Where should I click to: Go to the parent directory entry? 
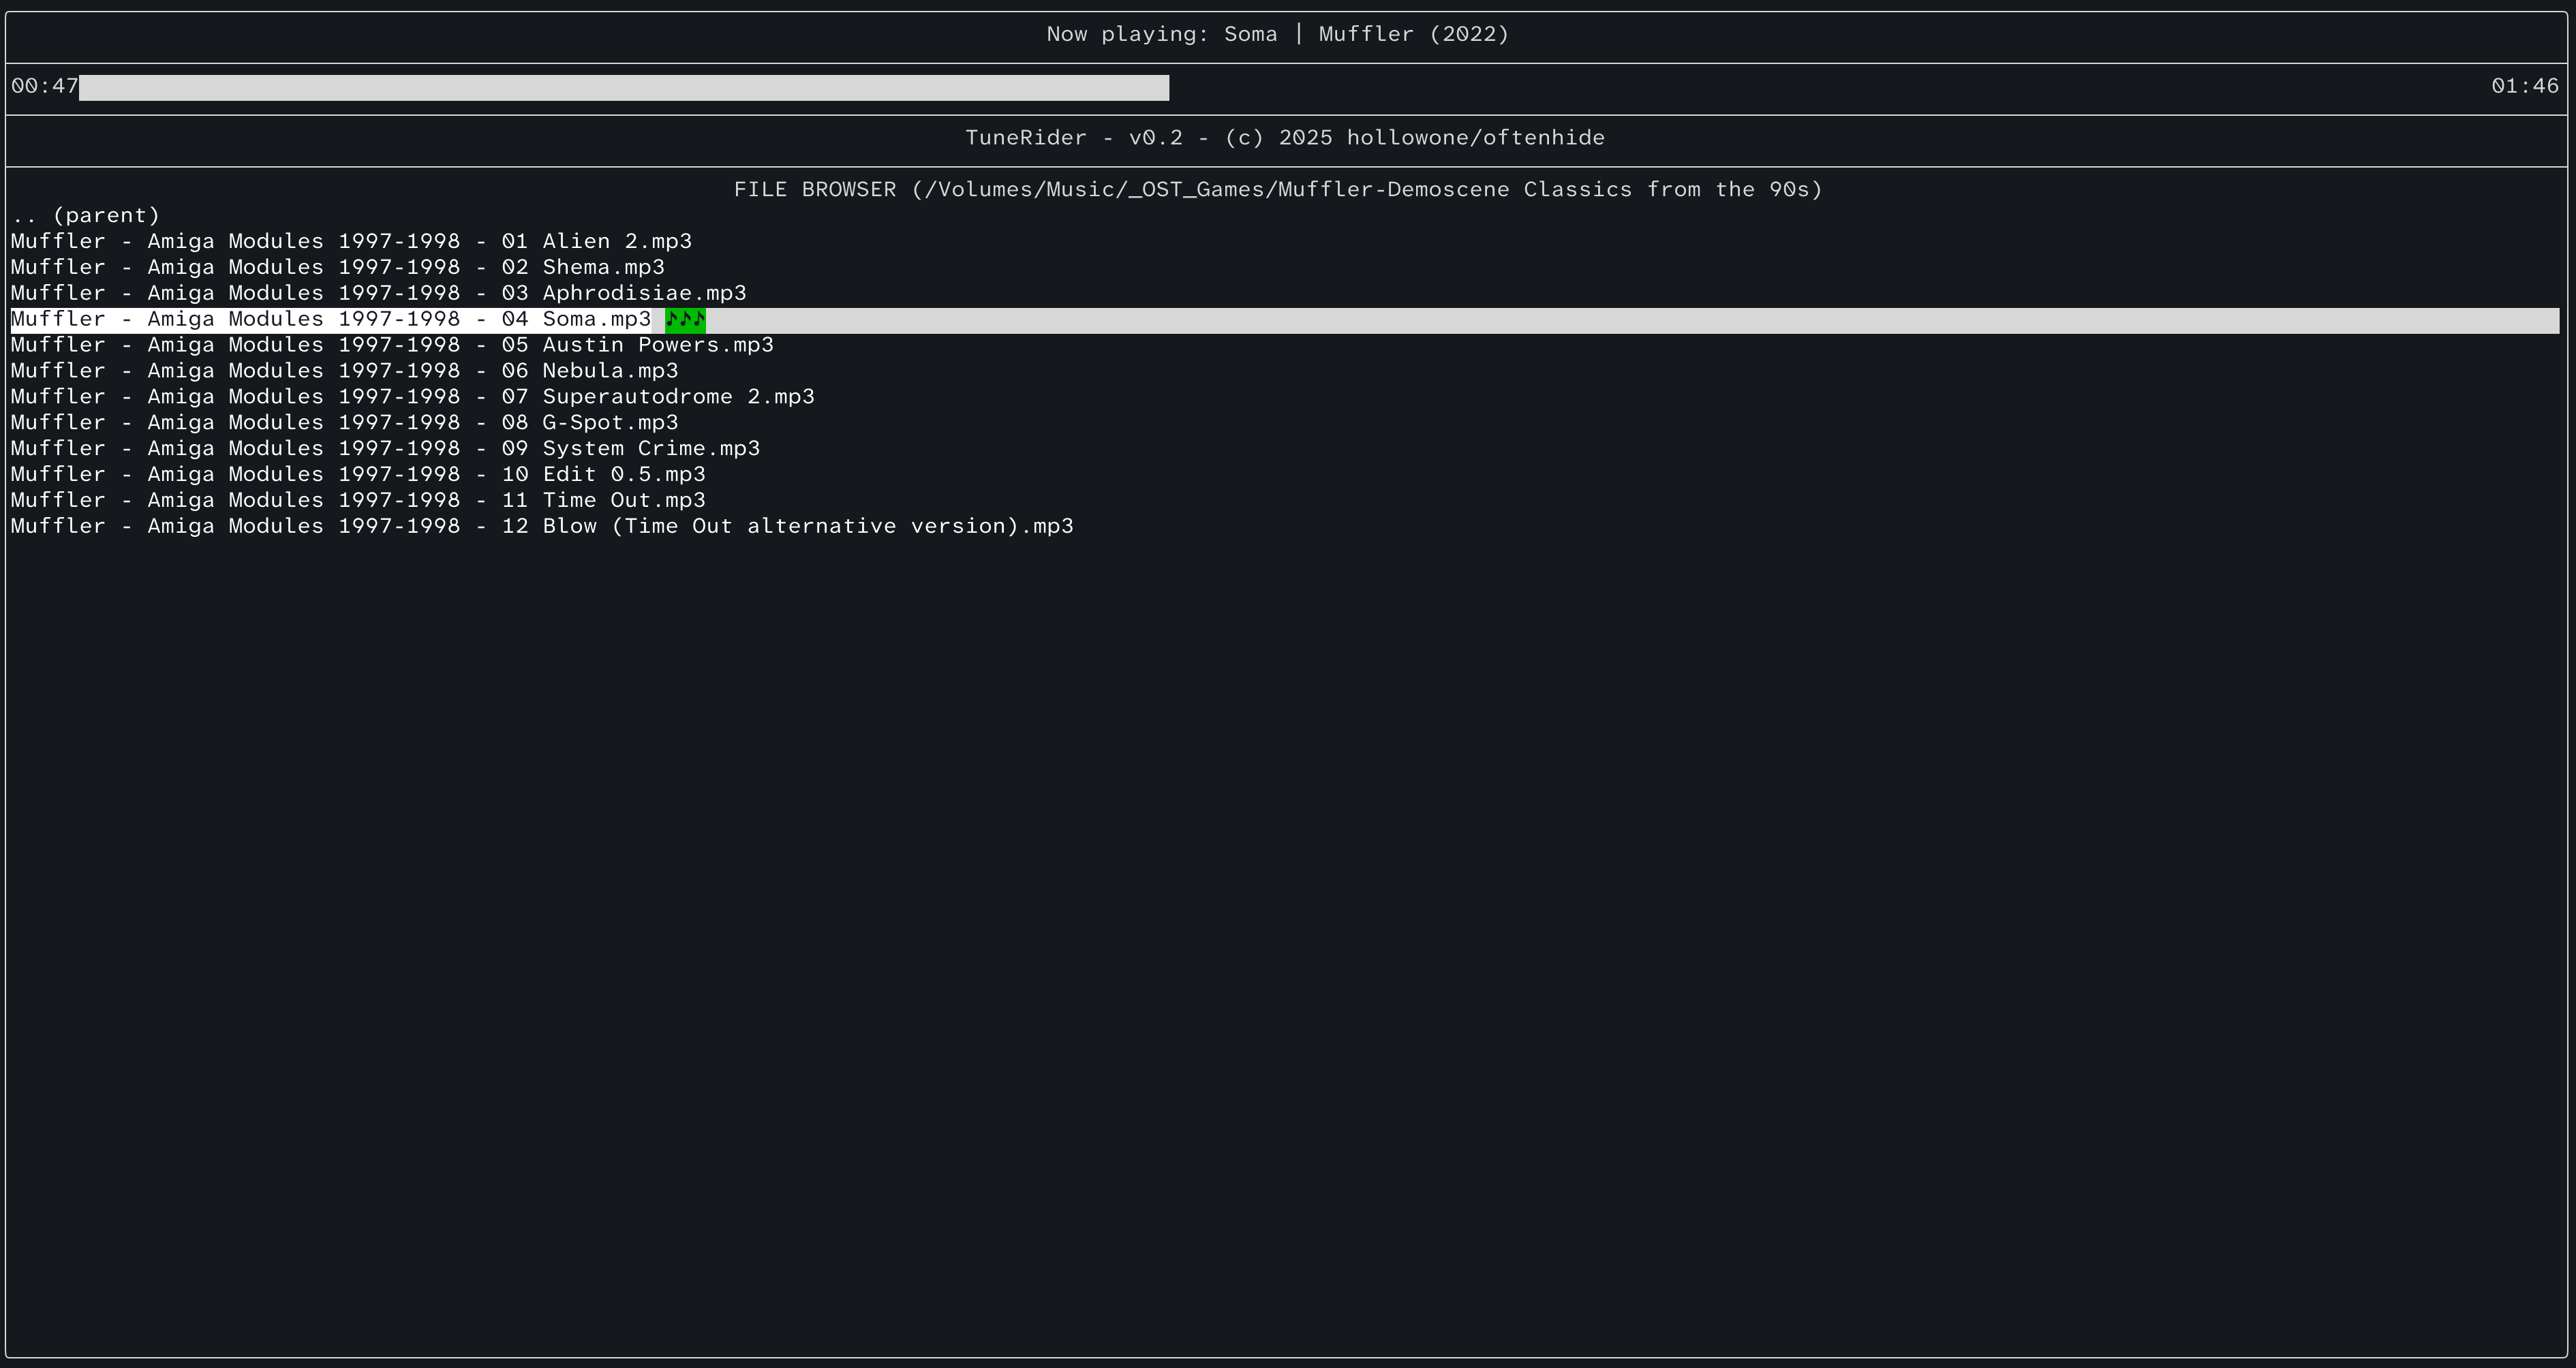pos(86,216)
